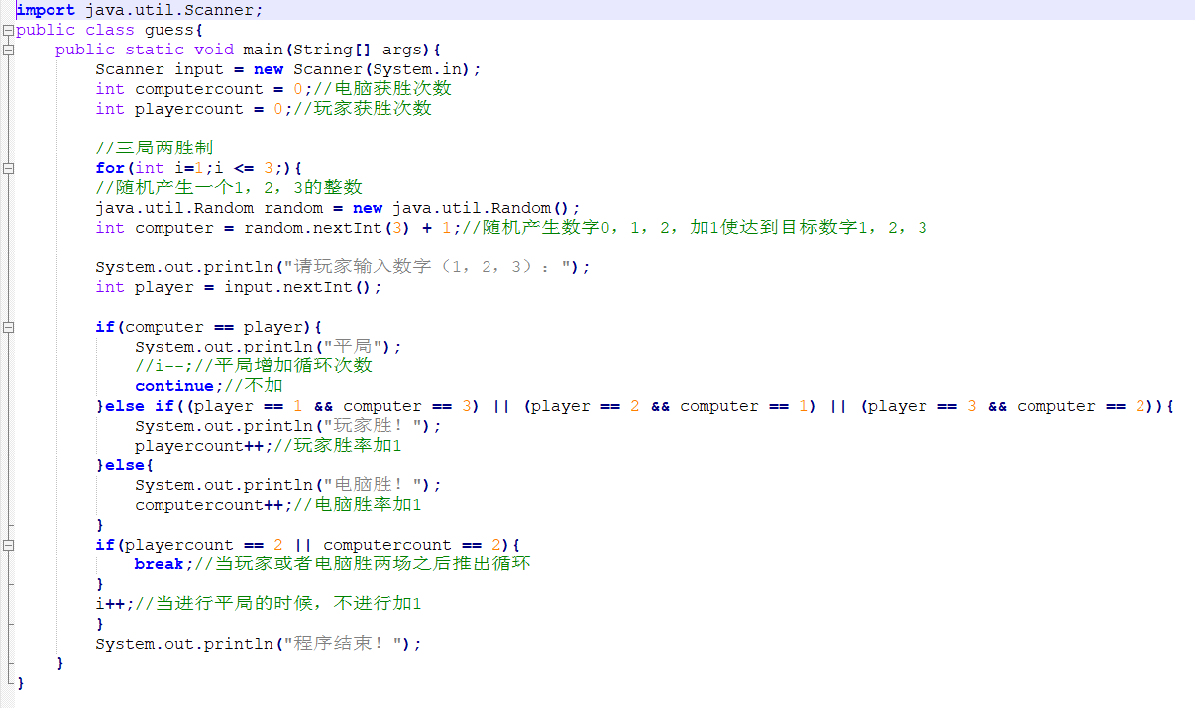
Task: Click the comment '//当玩家或者电脑胜两场之后推出循环'
Action: [363, 564]
